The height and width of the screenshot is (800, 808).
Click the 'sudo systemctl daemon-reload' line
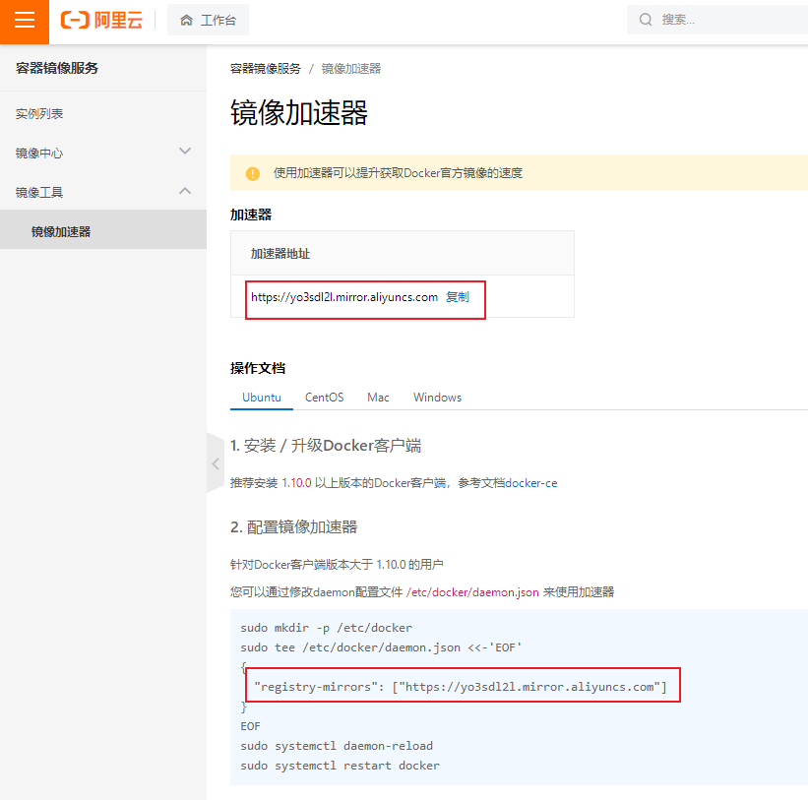coord(337,746)
